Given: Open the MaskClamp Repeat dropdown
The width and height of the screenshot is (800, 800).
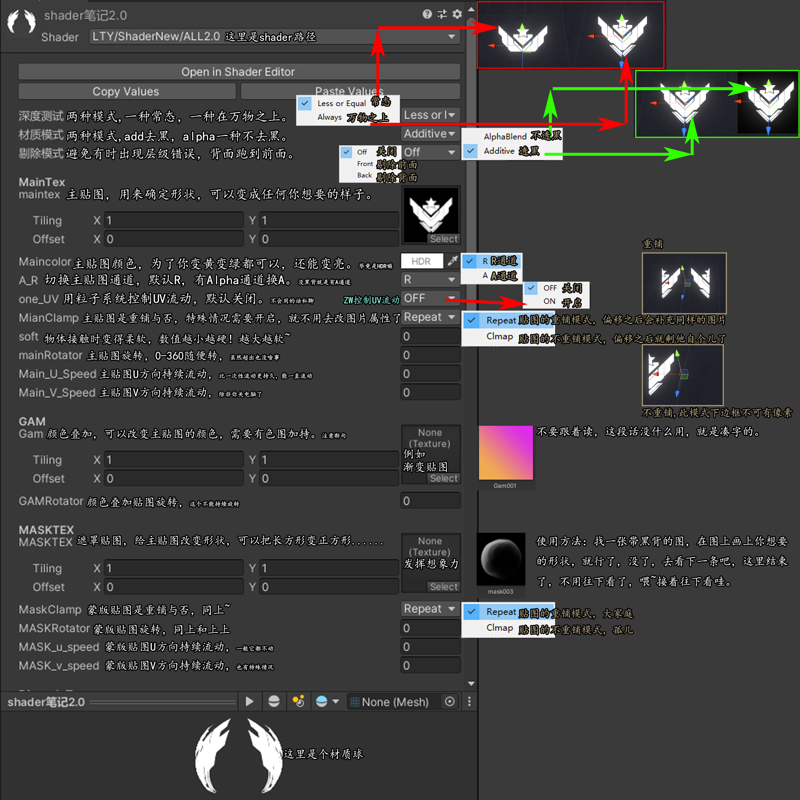Looking at the screenshot, I should coord(430,609).
